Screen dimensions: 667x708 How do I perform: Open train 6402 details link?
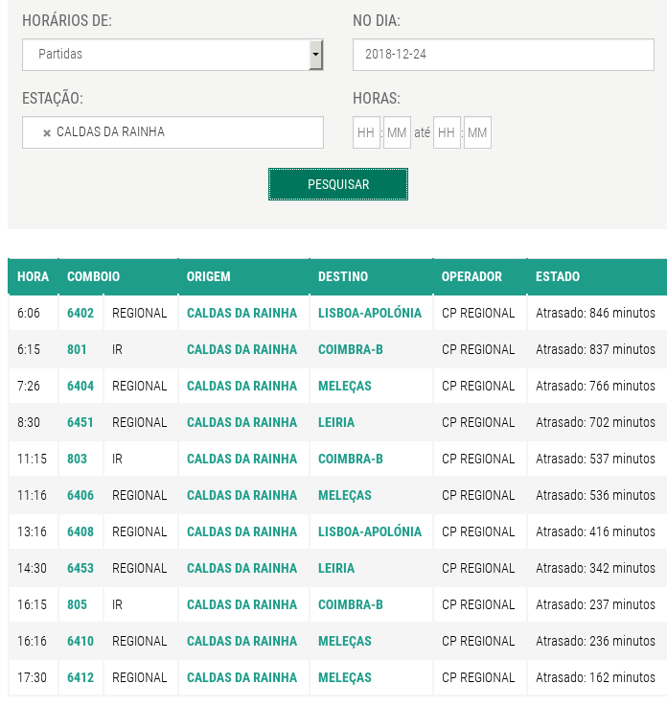(x=80, y=313)
